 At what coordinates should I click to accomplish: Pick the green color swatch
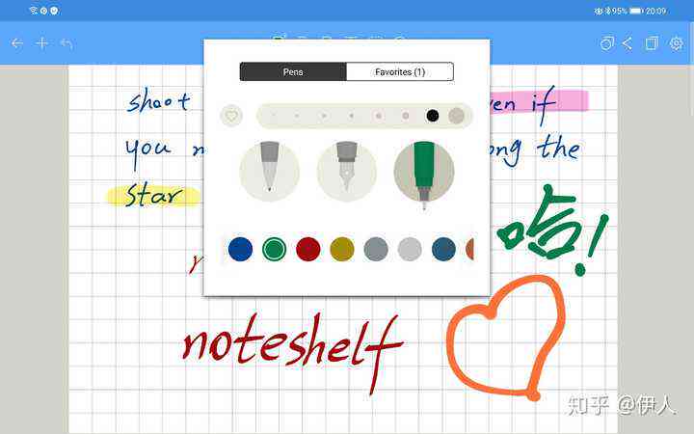click(x=274, y=249)
